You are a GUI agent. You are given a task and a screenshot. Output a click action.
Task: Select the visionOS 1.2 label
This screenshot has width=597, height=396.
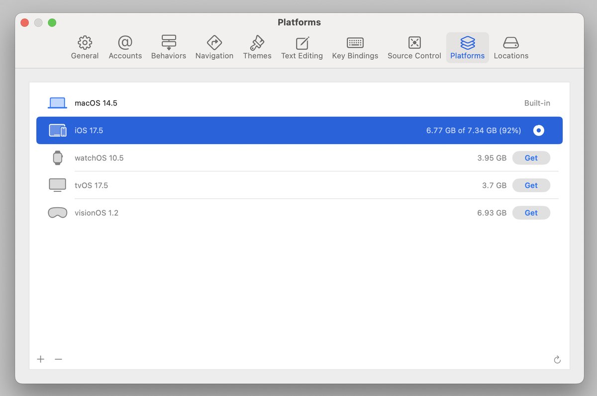coord(97,213)
